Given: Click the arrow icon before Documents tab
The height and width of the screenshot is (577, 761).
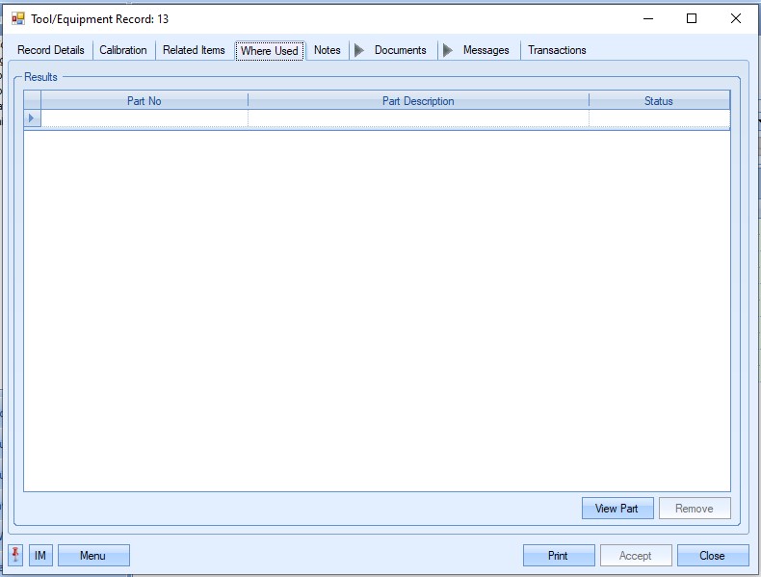Looking at the screenshot, I should tap(359, 50).
